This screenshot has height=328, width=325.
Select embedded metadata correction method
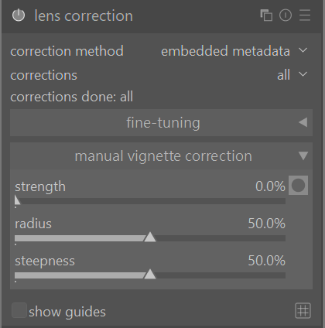pyautogui.click(x=225, y=51)
